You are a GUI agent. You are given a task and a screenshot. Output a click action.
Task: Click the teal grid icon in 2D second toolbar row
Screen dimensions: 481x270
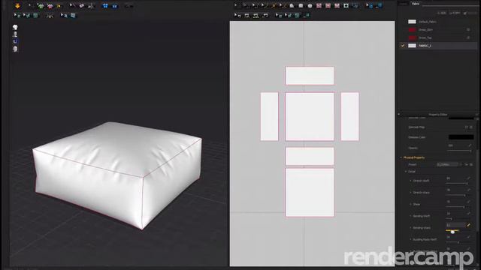[297, 15]
